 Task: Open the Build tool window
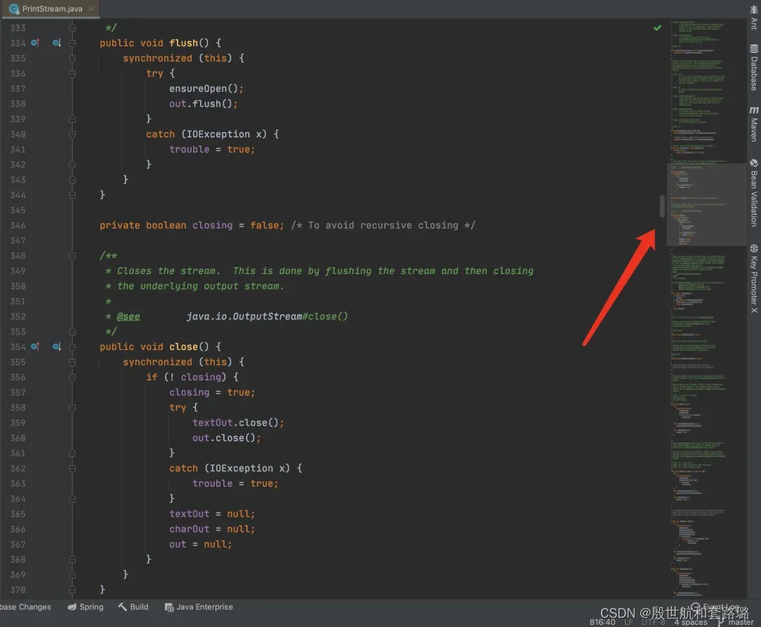coord(133,607)
